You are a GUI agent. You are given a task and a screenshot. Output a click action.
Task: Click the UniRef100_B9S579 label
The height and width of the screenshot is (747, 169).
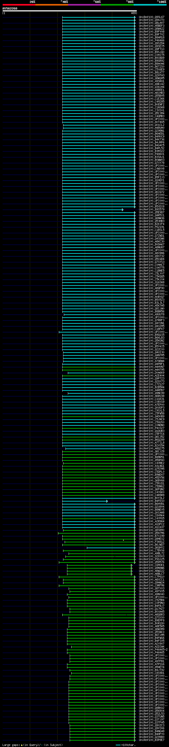[152, 209]
